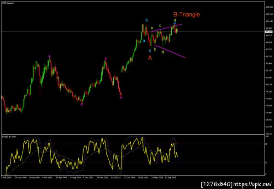
Task: Click the 3 Feb 2008 date label
Action: click(x=6, y=177)
